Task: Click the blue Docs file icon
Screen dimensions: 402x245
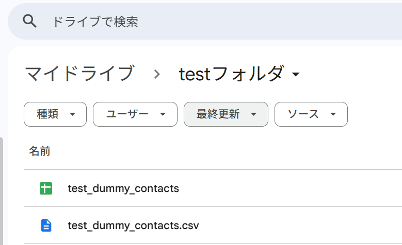Action: pos(46,225)
